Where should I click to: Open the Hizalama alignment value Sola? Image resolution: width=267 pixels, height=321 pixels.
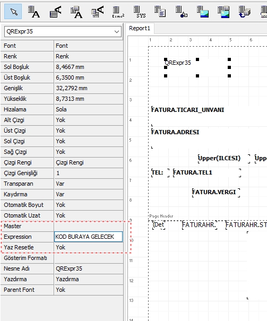point(89,109)
